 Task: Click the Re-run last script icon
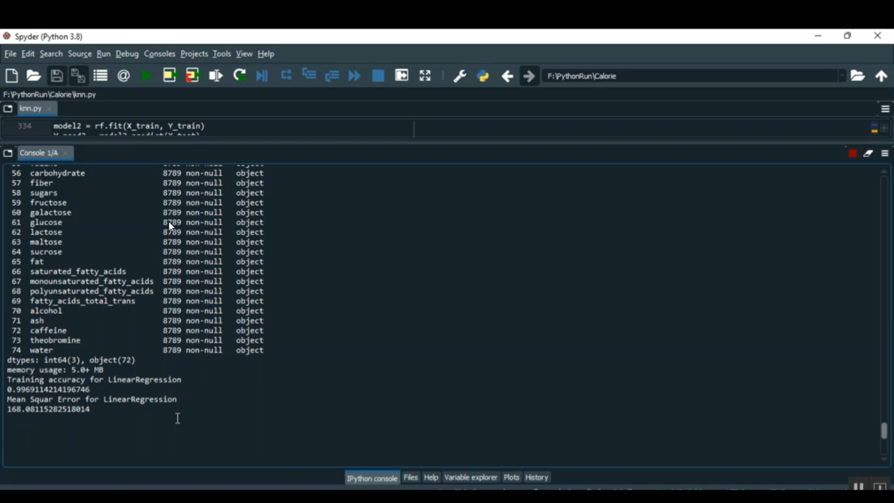(x=240, y=76)
